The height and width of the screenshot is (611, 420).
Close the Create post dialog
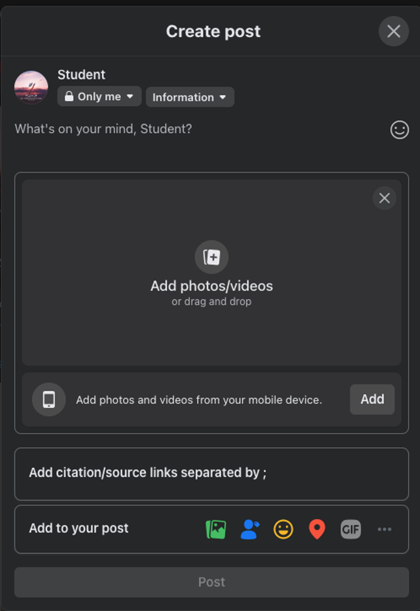coord(394,31)
